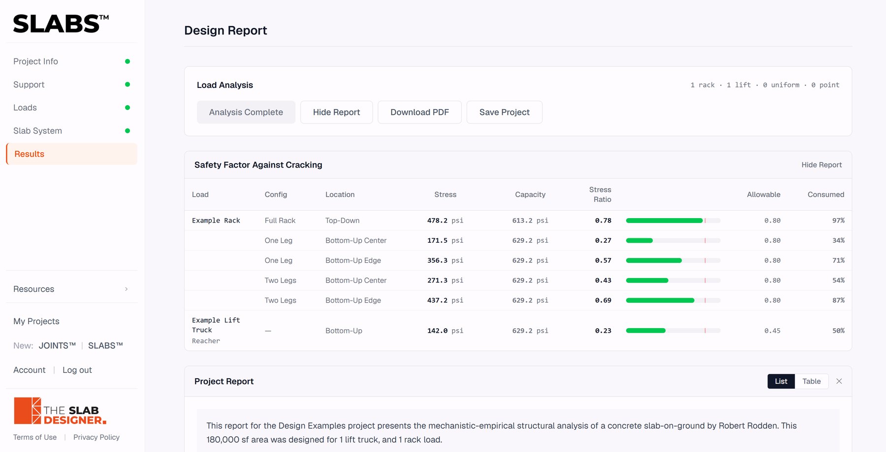Image resolution: width=886 pixels, height=452 pixels.
Task: Close the Project Report panel
Action: tap(839, 381)
